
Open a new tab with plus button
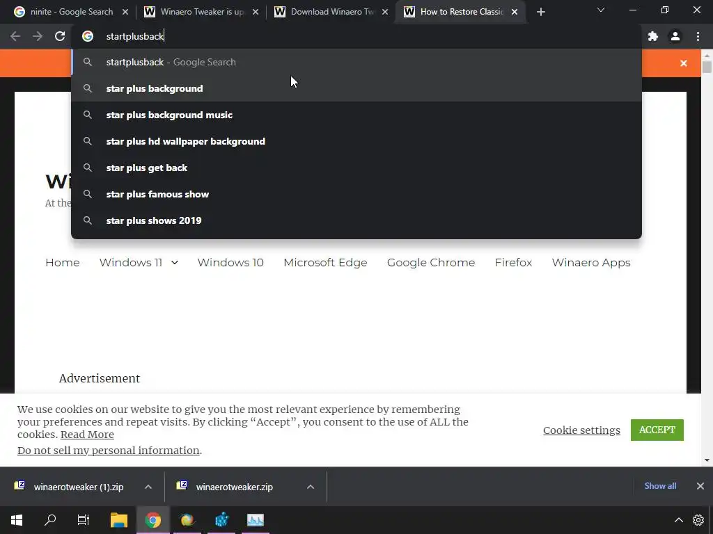pos(540,13)
